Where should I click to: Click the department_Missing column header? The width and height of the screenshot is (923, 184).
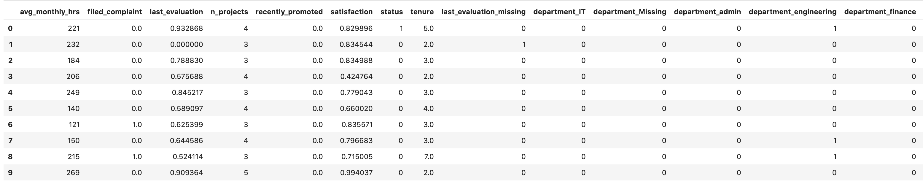click(x=629, y=12)
